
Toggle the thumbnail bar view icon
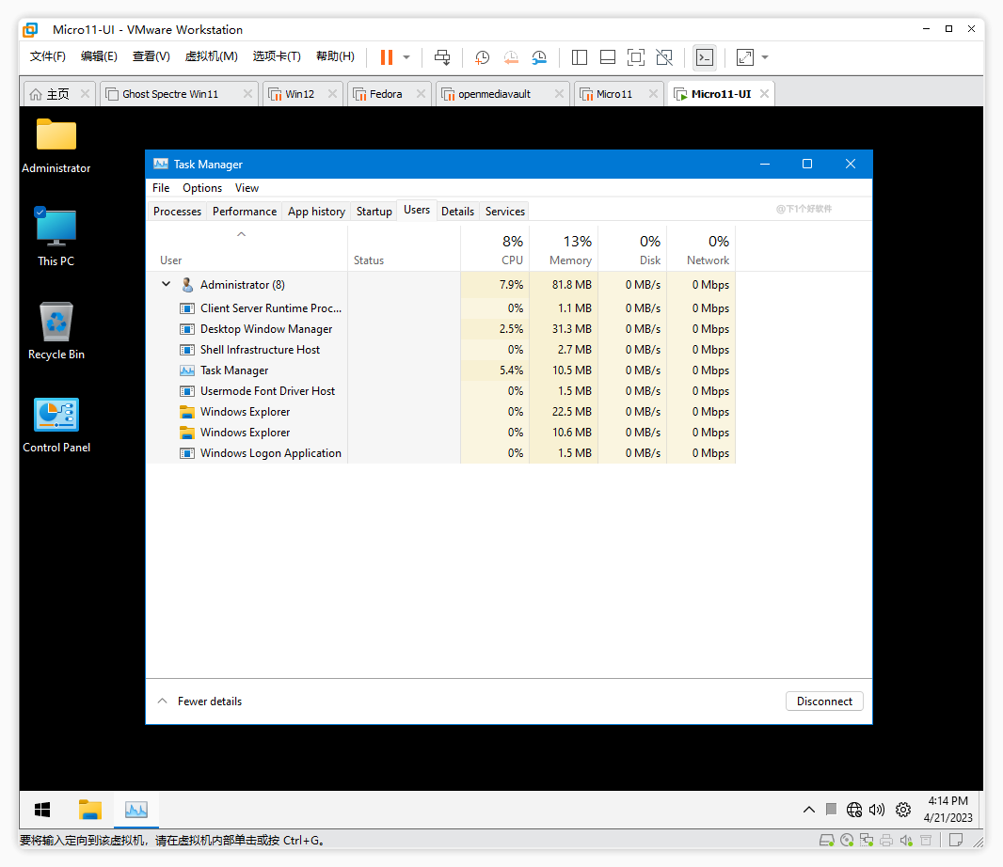click(x=608, y=57)
